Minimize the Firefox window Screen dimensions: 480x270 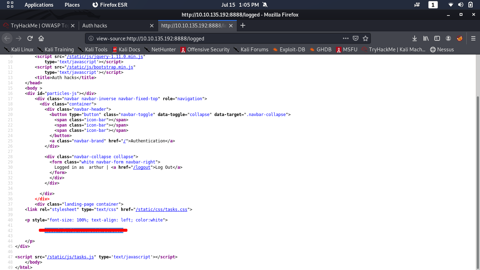(448, 15)
